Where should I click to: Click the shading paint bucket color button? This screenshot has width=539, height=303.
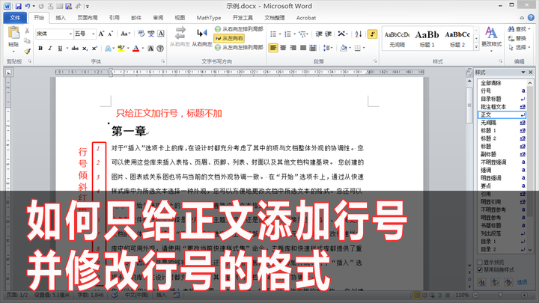pyautogui.click(x=344, y=48)
